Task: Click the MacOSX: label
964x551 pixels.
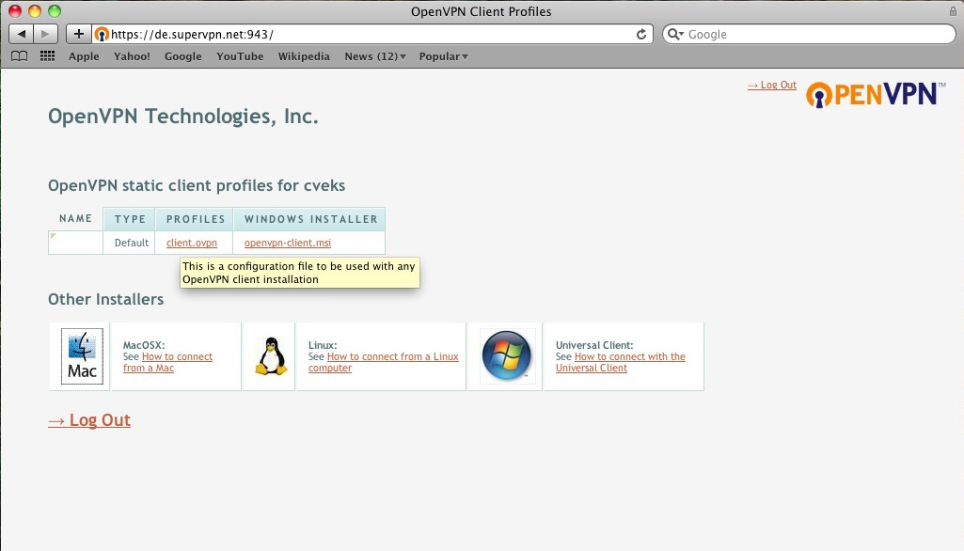Action: pos(144,346)
